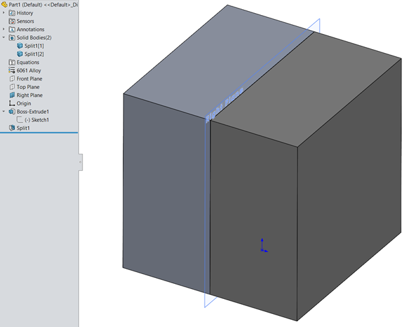The image size is (404, 327).
Task: Select the 'Equations' tree label
Action: 28,62
